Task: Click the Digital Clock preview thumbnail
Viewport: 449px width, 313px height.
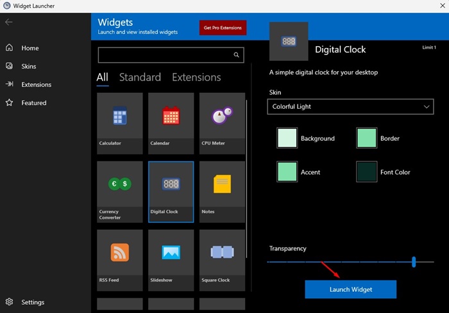Action: (x=289, y=41)
